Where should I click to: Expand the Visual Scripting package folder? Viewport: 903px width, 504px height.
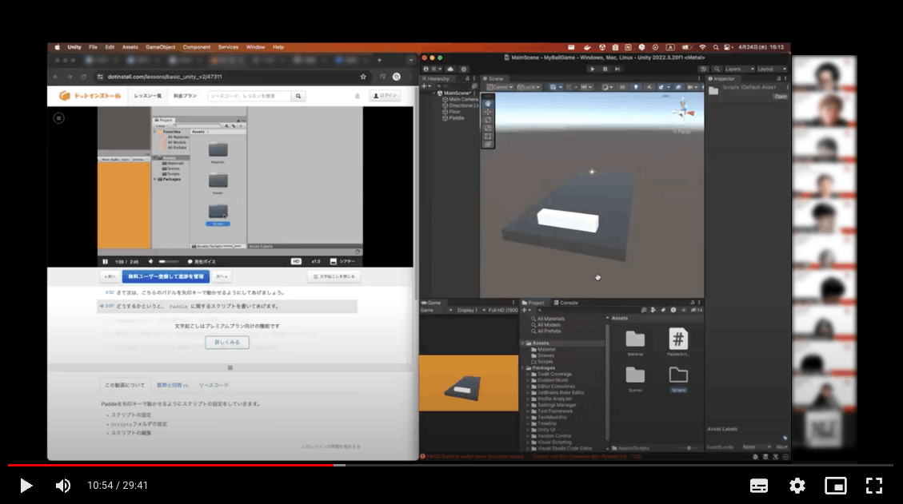[528, 442]
